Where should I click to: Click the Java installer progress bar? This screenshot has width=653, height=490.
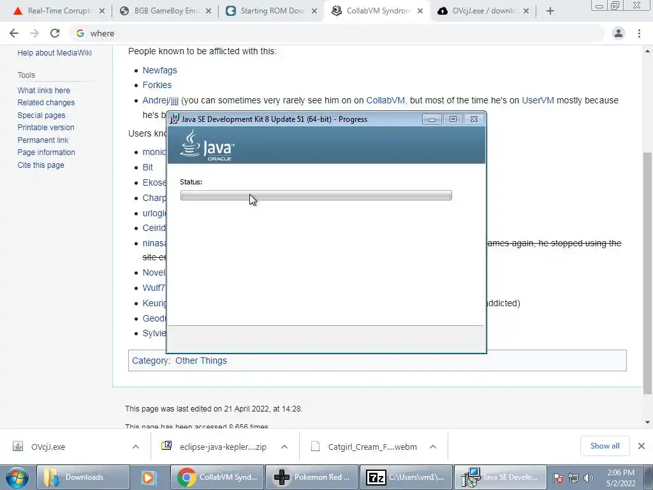point(316,195)
